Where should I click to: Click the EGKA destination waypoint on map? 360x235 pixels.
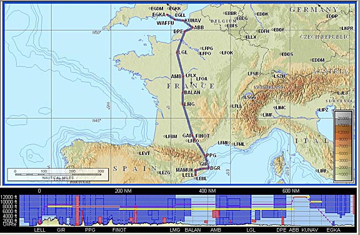(167, 15)
